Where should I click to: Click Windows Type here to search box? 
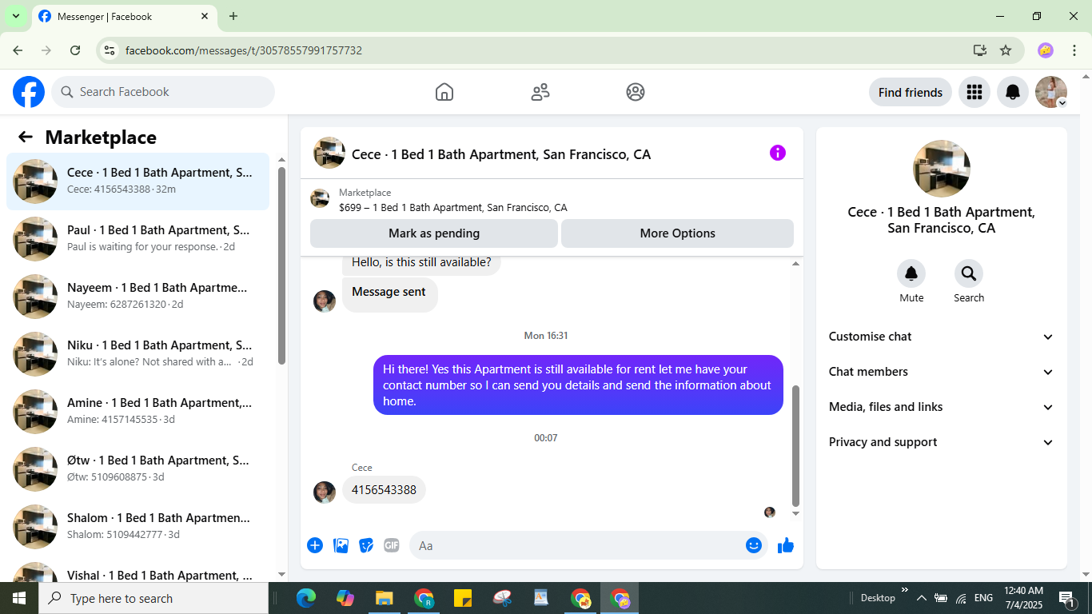(x=153, y=598)
